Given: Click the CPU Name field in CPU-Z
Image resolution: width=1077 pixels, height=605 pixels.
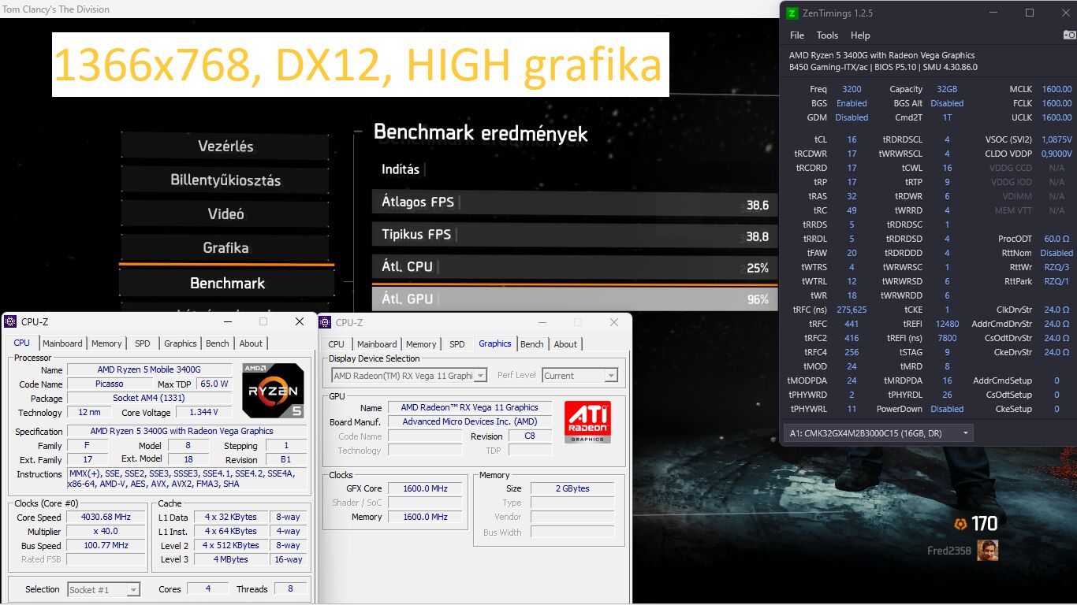Looking at the screenshot, I should pyautogui.click(x=149, y=370).
